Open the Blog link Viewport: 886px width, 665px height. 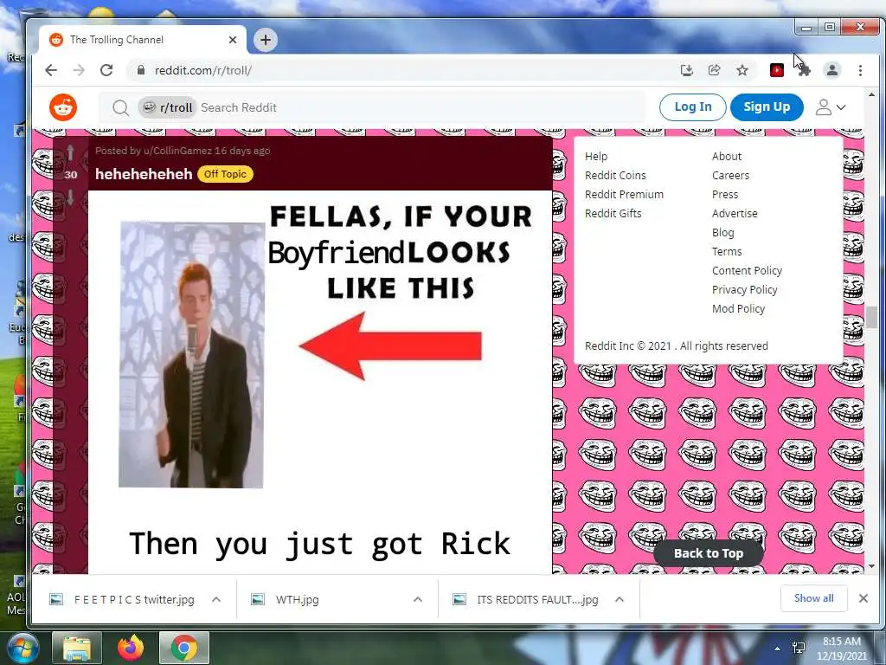(x=722, y=232)
